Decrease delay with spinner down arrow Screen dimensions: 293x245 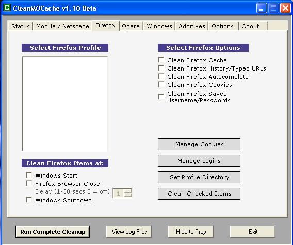(128, 195)
